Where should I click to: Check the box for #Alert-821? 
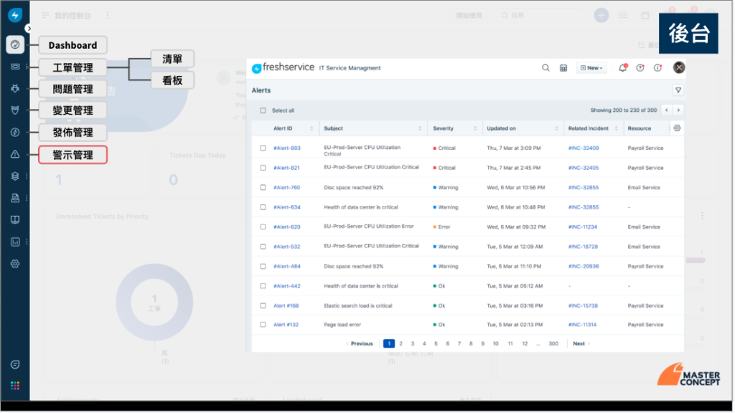[263, 168]
